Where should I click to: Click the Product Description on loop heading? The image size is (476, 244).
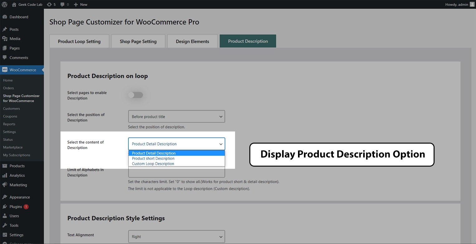point(108,76)
